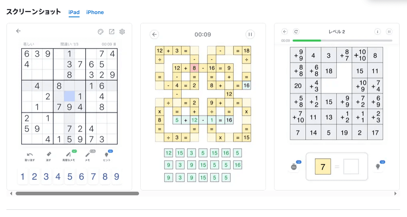Image resolution: width=407 pixels, height=217 pixels.
Task: Open the settings gear in sudoku screenshot
Action: [x=122, y=32]
